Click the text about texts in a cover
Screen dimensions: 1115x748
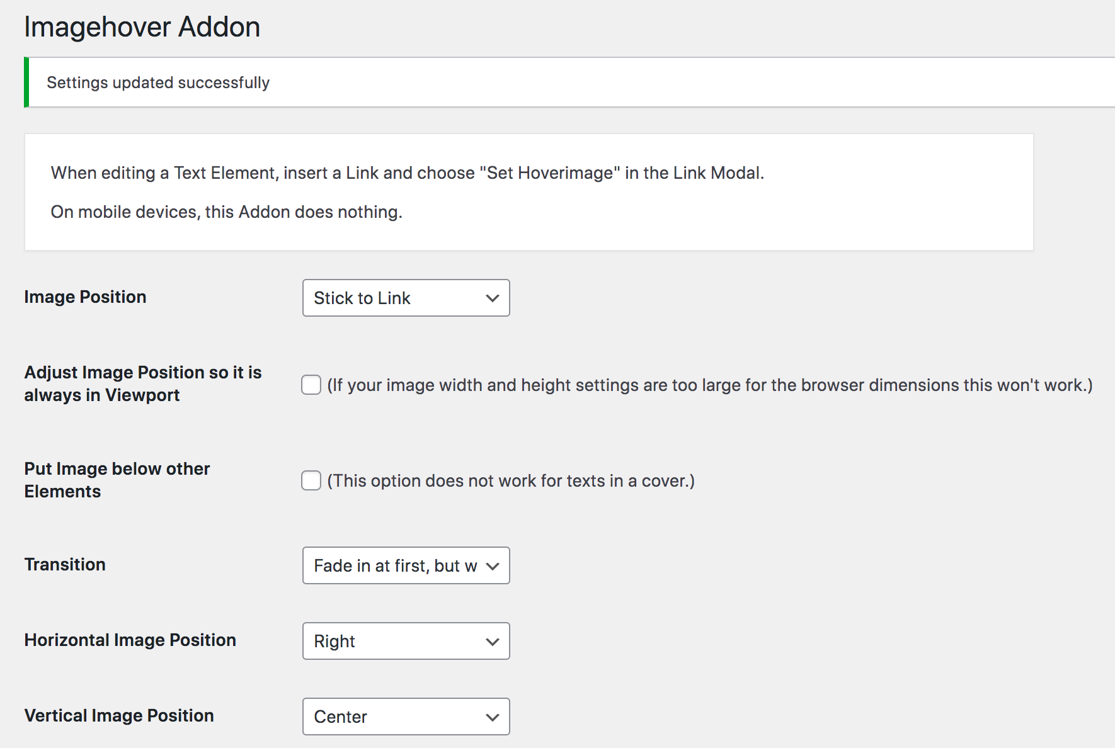[x=511, y=480]
